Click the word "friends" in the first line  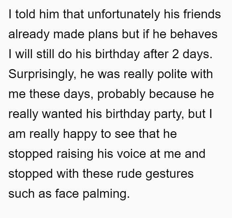point(202,14)
